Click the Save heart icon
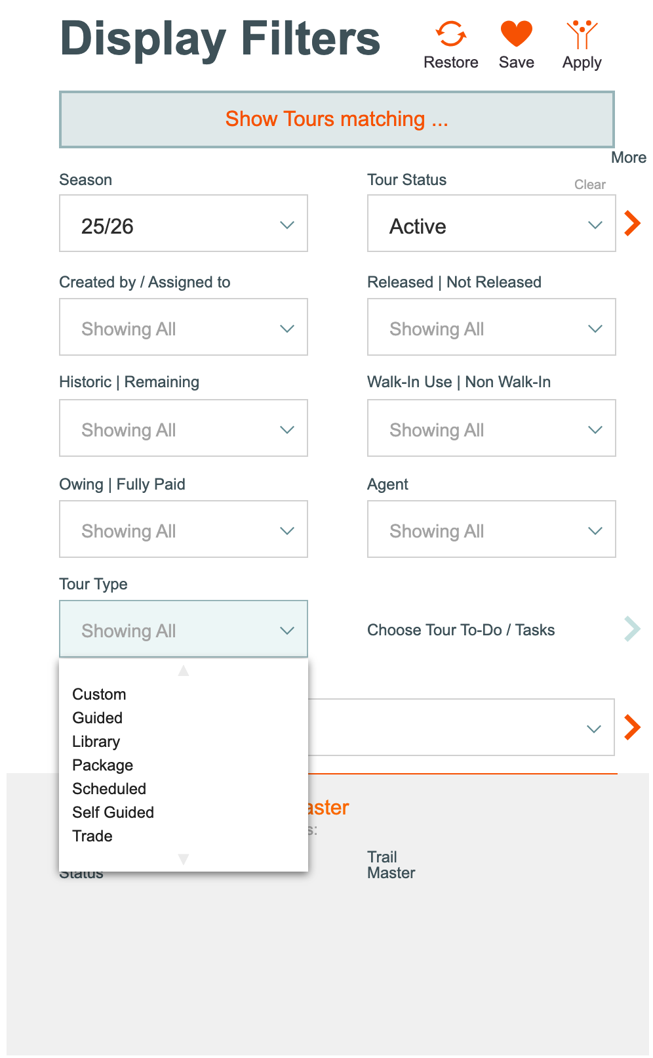This screenshot has width=653, height=1058. click(517, 34)
